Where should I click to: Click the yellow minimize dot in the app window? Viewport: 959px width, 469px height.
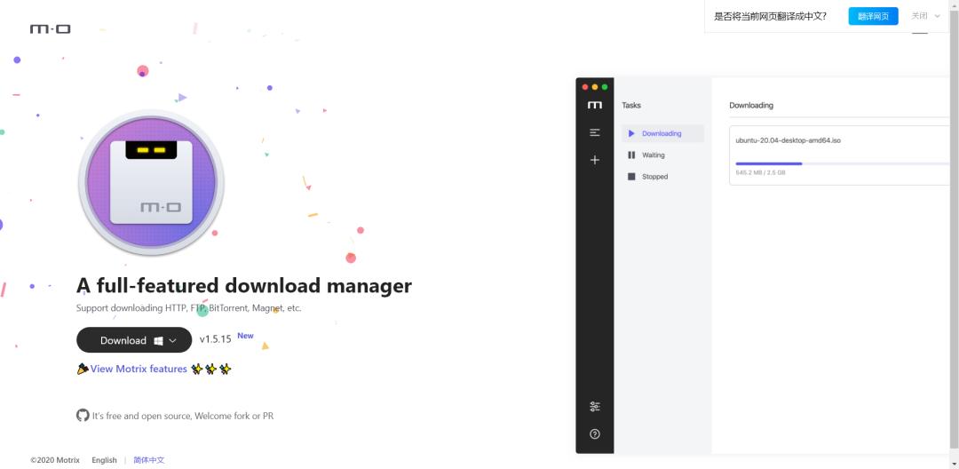click(x=594, y=87)
